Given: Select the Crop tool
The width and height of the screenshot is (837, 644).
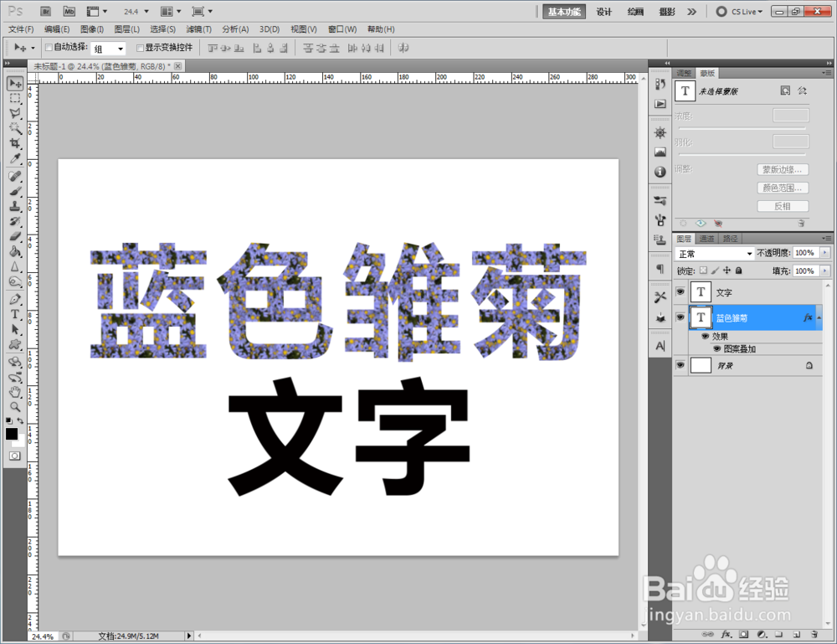Looking at the screenshot, I should tap(15, 143).
